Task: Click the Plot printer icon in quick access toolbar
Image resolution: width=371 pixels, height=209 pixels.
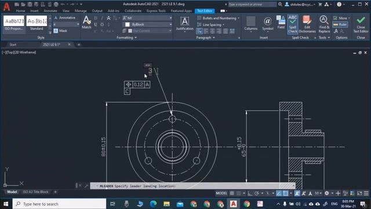Action: click(56, 4)
